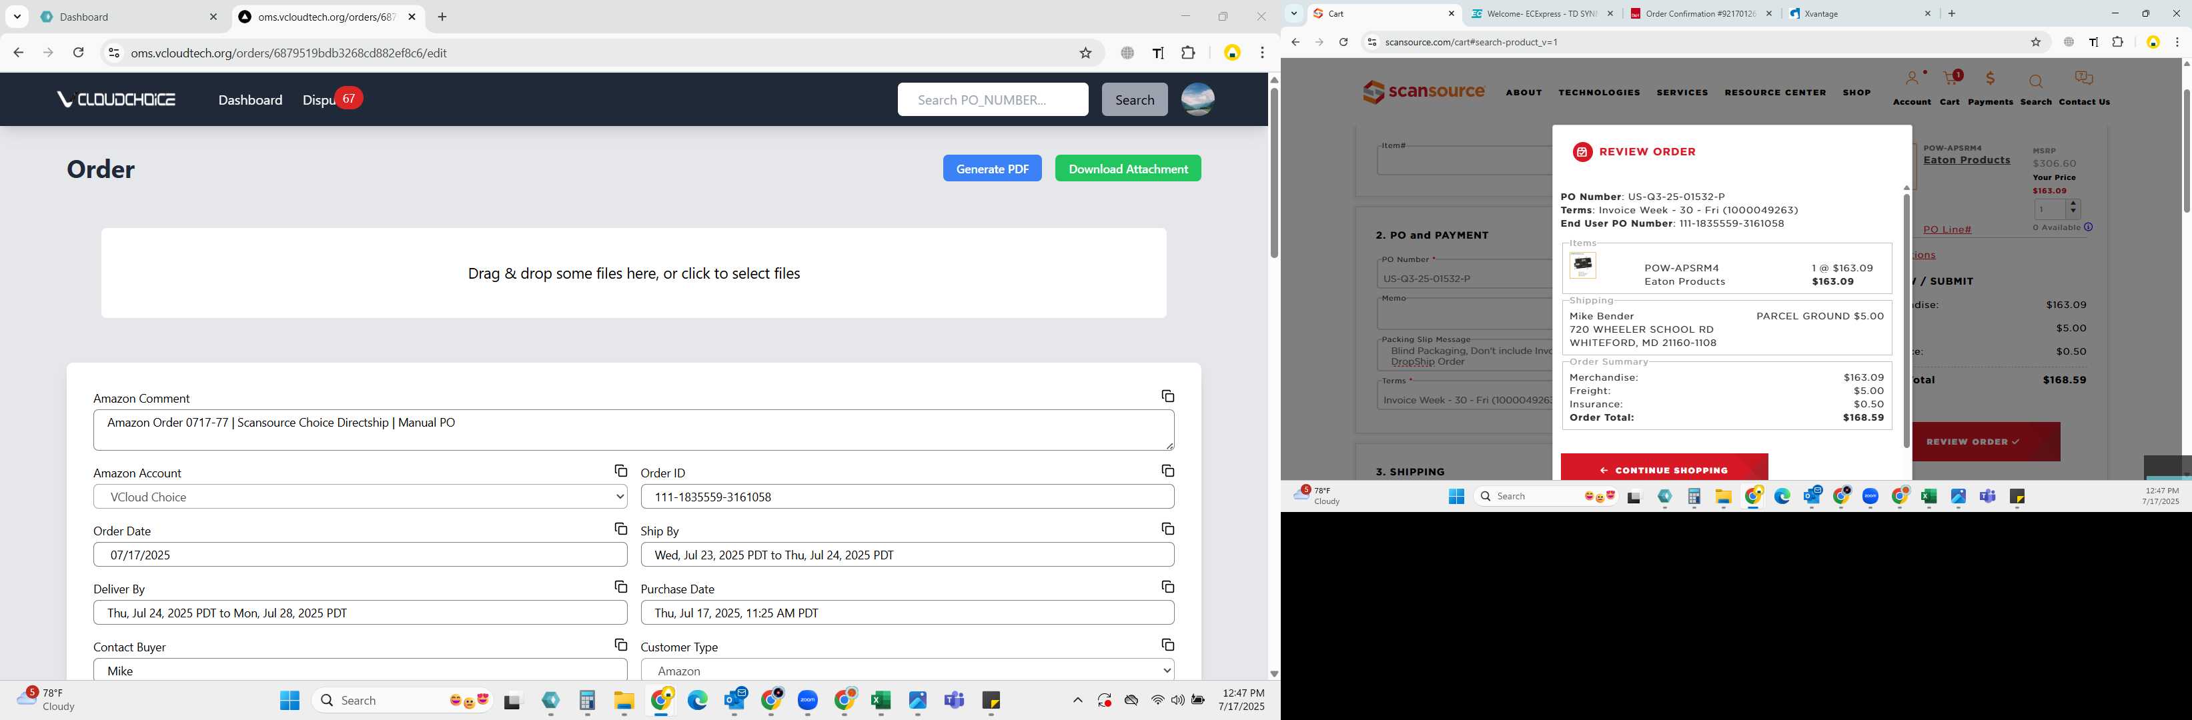Open the RESOURCE CENTER menu on ScanSource
Screen dimensions: 2192x720
(x=1775, y=92)
